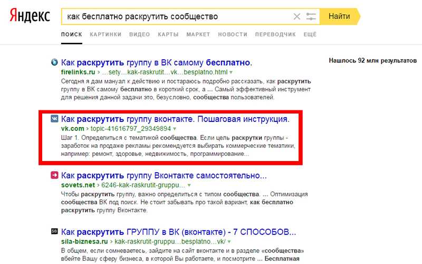Expand dropdown arrow after sila-biznesa.ru URL

click(229, 242)
